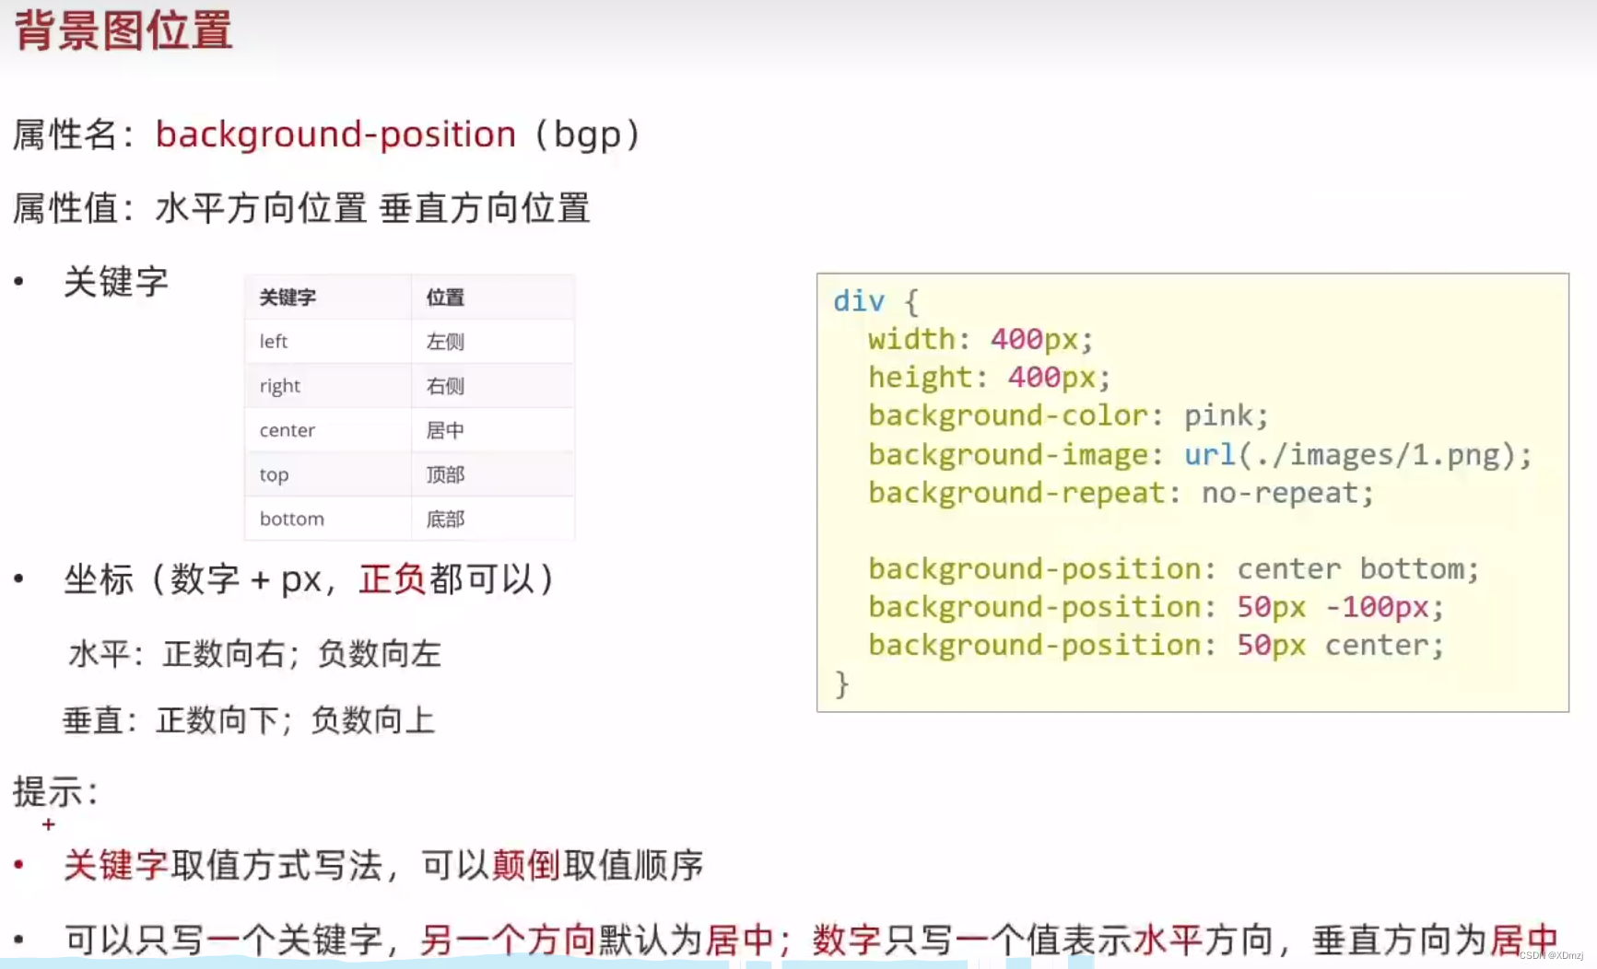Image resolution: width=1597 pixels, height=969 pixels.
Task: Click the table cell '右侧'
Action: [x=492, y=386]
